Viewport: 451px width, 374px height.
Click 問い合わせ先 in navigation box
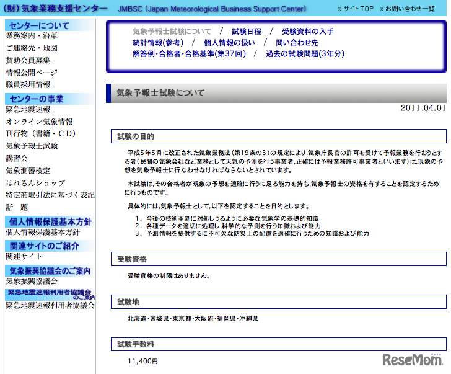[x=297, y=43]
